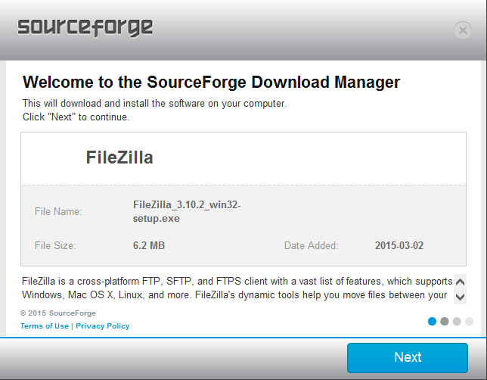The image size is (487, 380).
Task: Close the download manager dialog
Action: coord(463,30)
